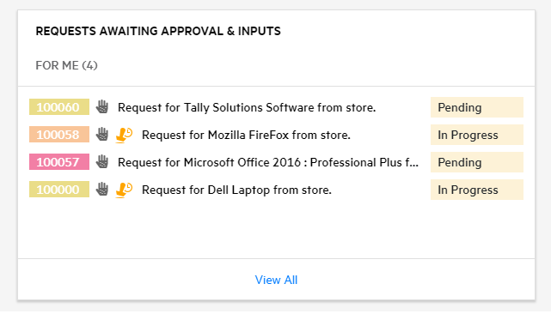Open Mozilla FireFox request

point(246,135)
